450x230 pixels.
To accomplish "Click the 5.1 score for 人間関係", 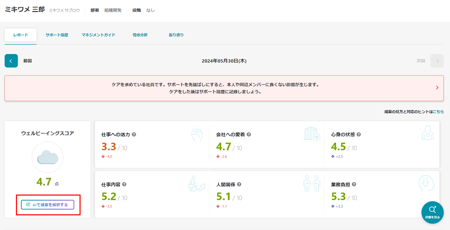I will (223, 197).
